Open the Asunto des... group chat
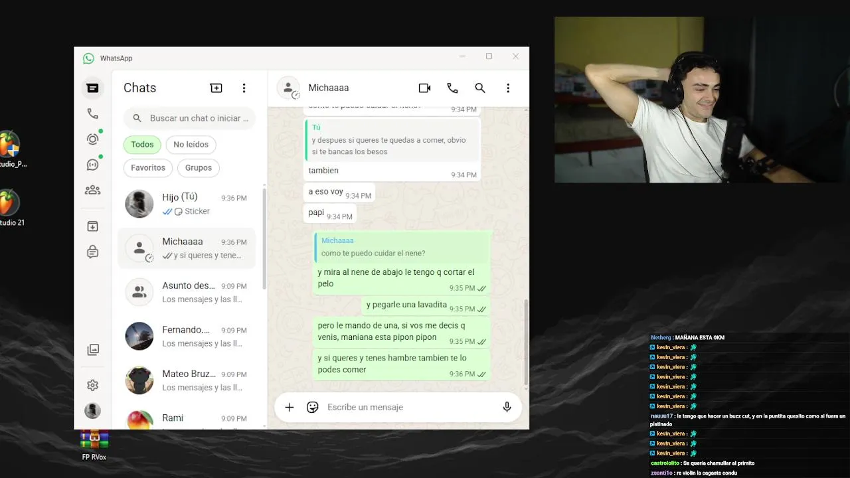 pyautogui.click(x=187, y=292)
